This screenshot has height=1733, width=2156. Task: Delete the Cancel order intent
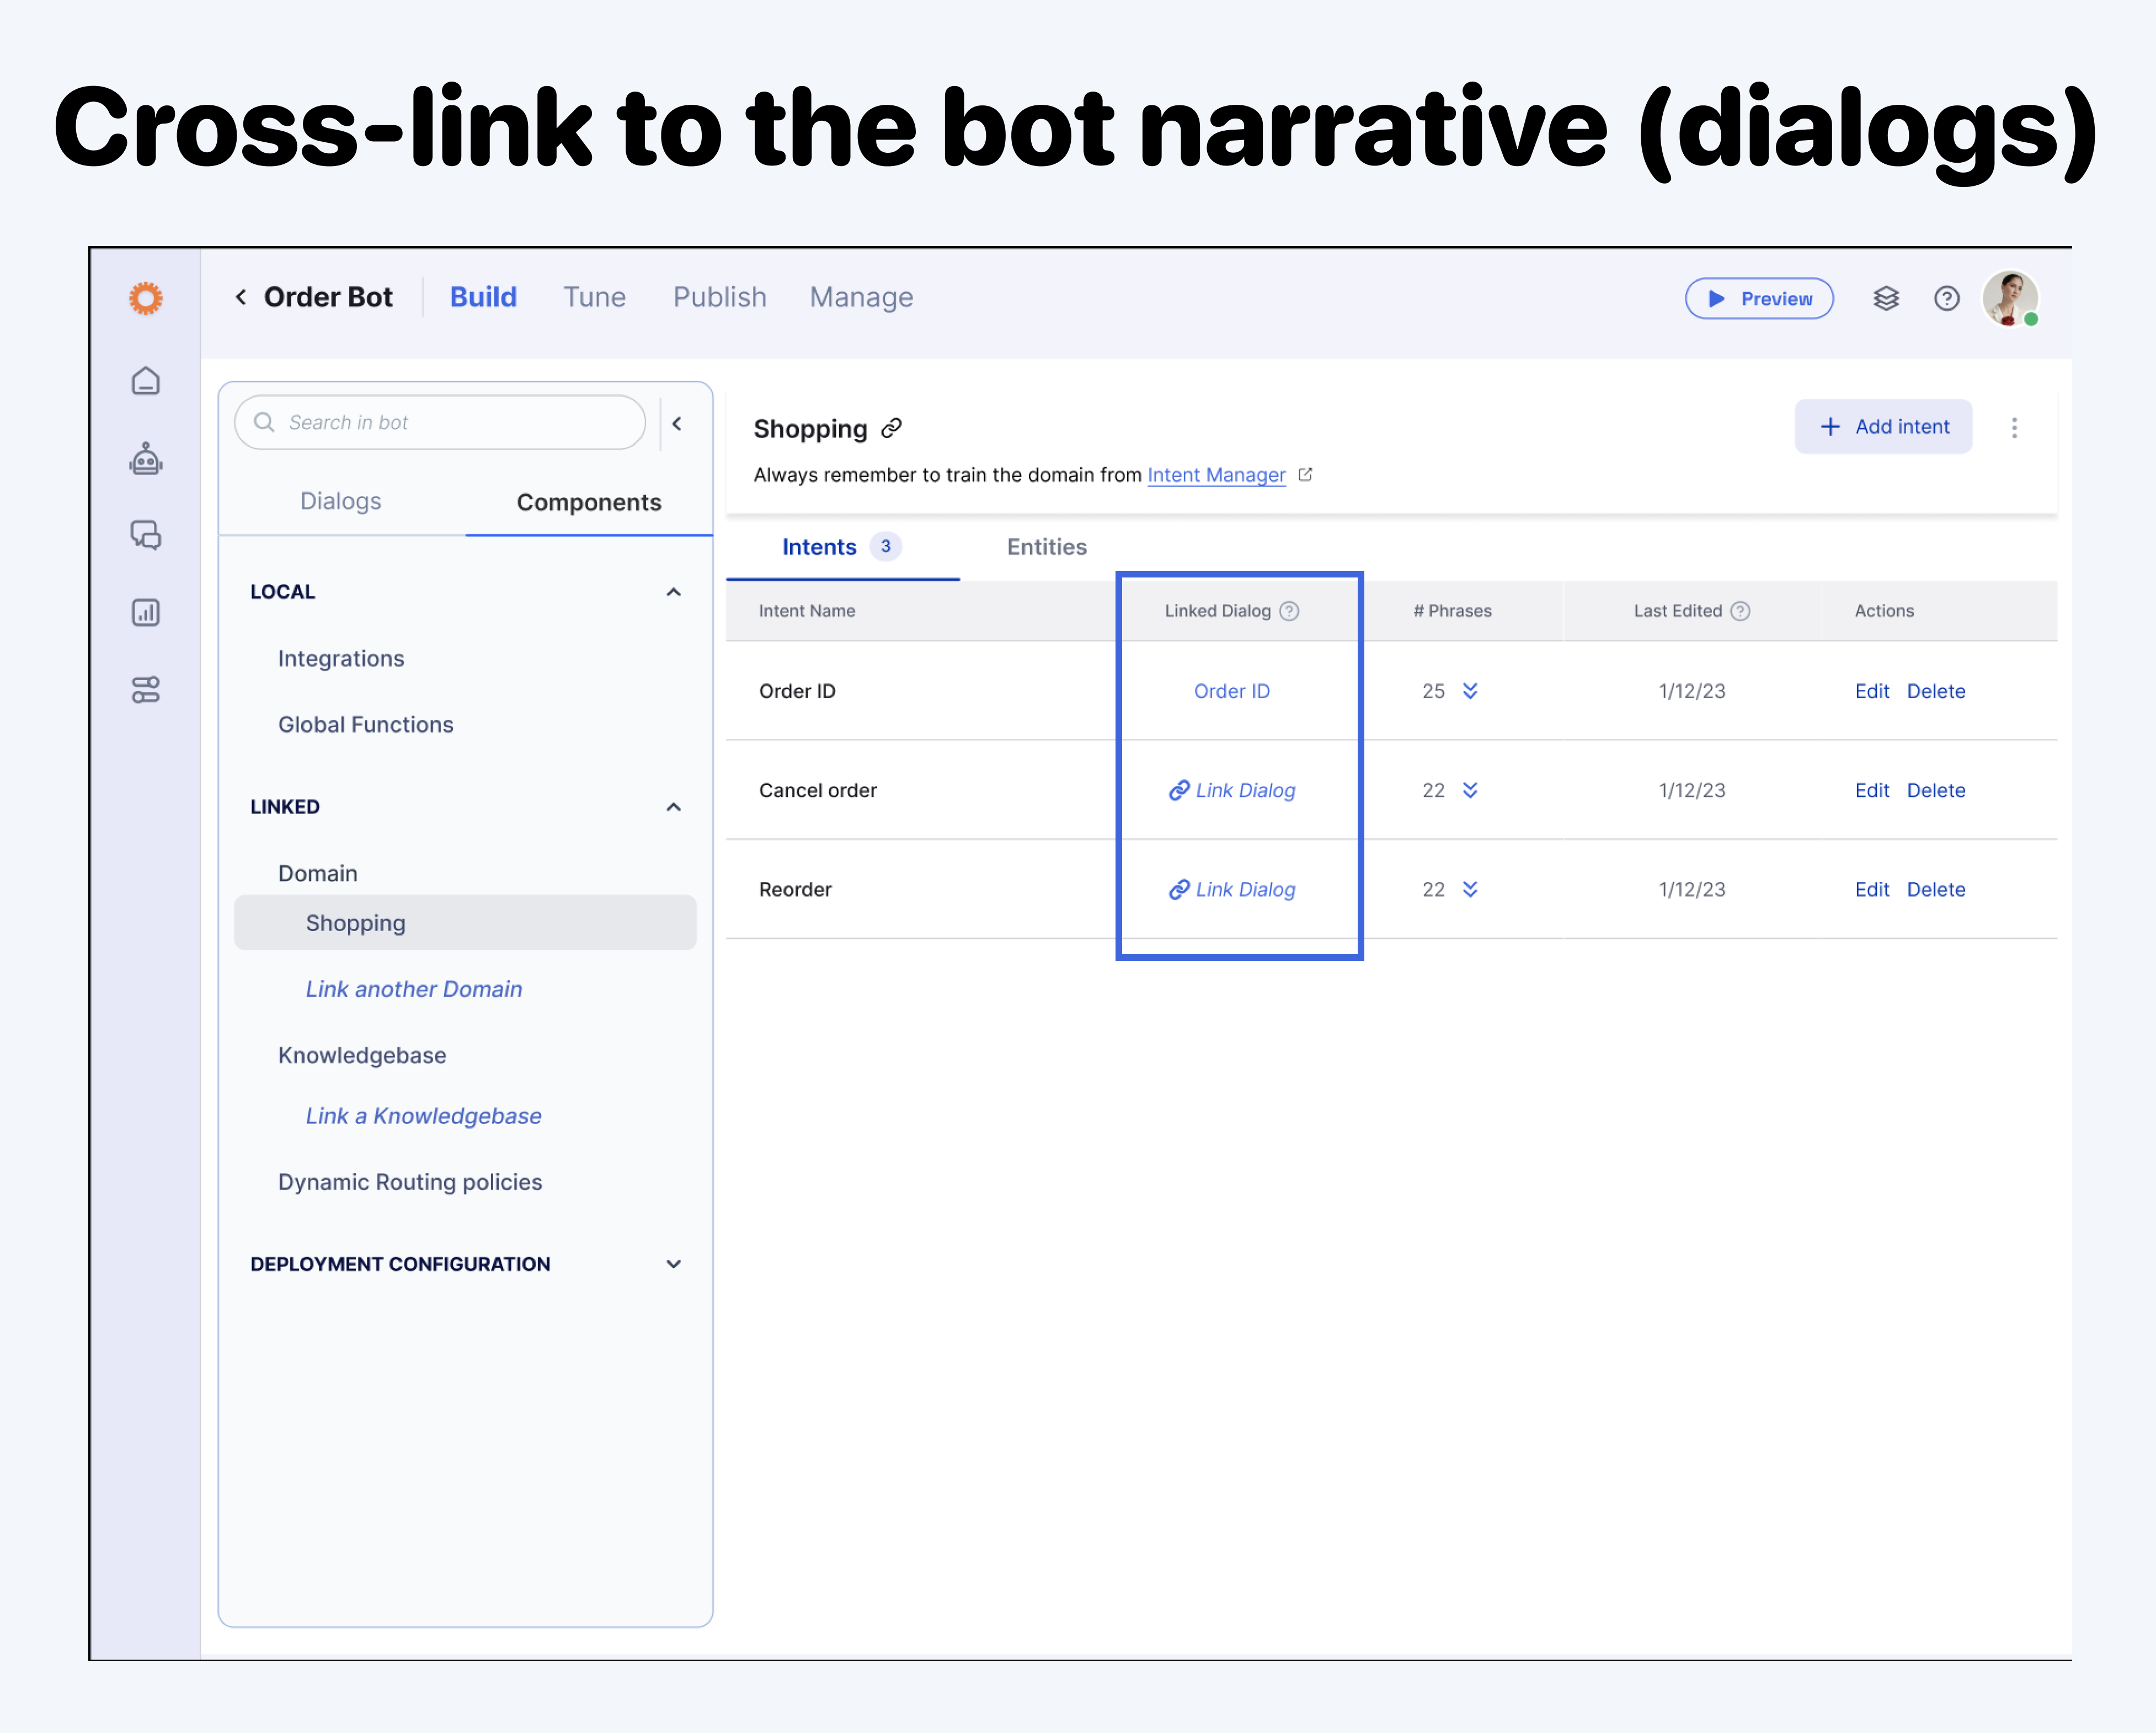coord(1936,790)
